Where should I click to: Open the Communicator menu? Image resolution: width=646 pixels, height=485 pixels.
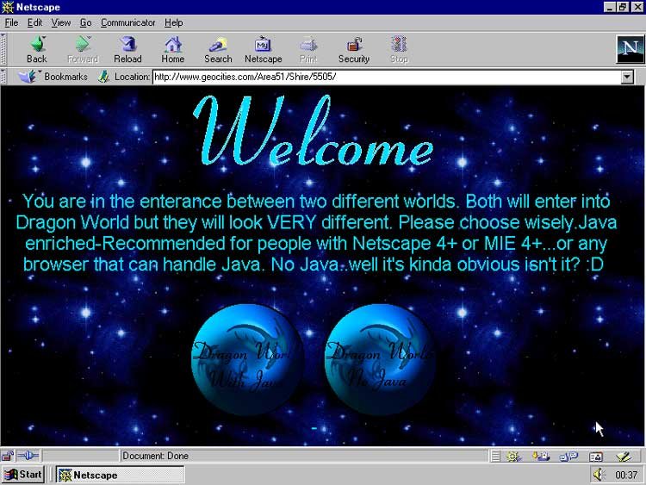pos(128,22)
